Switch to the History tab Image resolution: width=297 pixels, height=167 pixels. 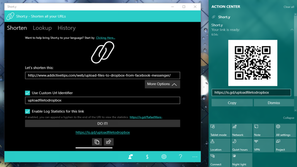pos(67,28)
